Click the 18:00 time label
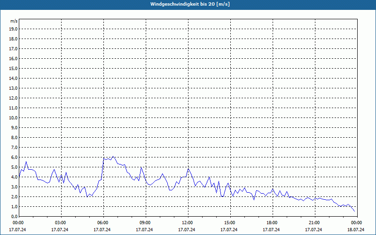This screenshot has width=376, height=235. 273,223
